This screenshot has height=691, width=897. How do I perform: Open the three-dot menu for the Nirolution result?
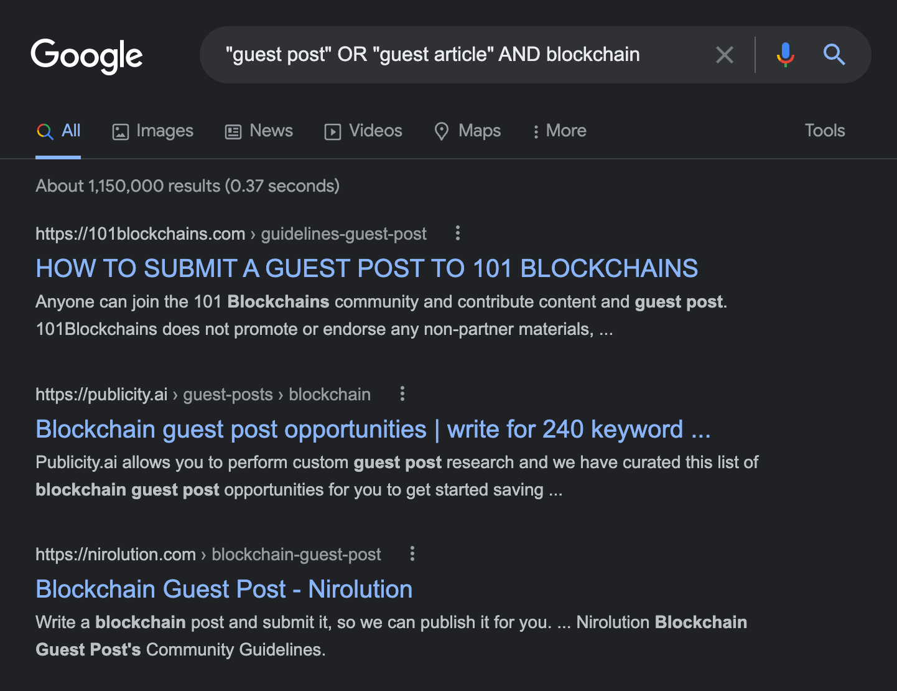pos(412,553)
